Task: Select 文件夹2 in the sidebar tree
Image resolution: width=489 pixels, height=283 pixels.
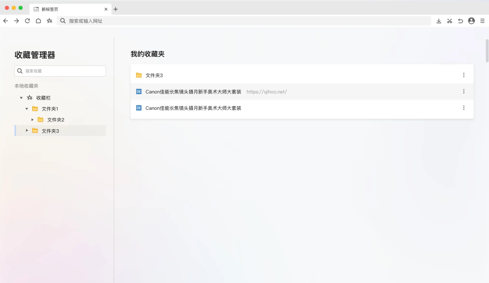Action: pyautogui.click(x=56, y=120)
